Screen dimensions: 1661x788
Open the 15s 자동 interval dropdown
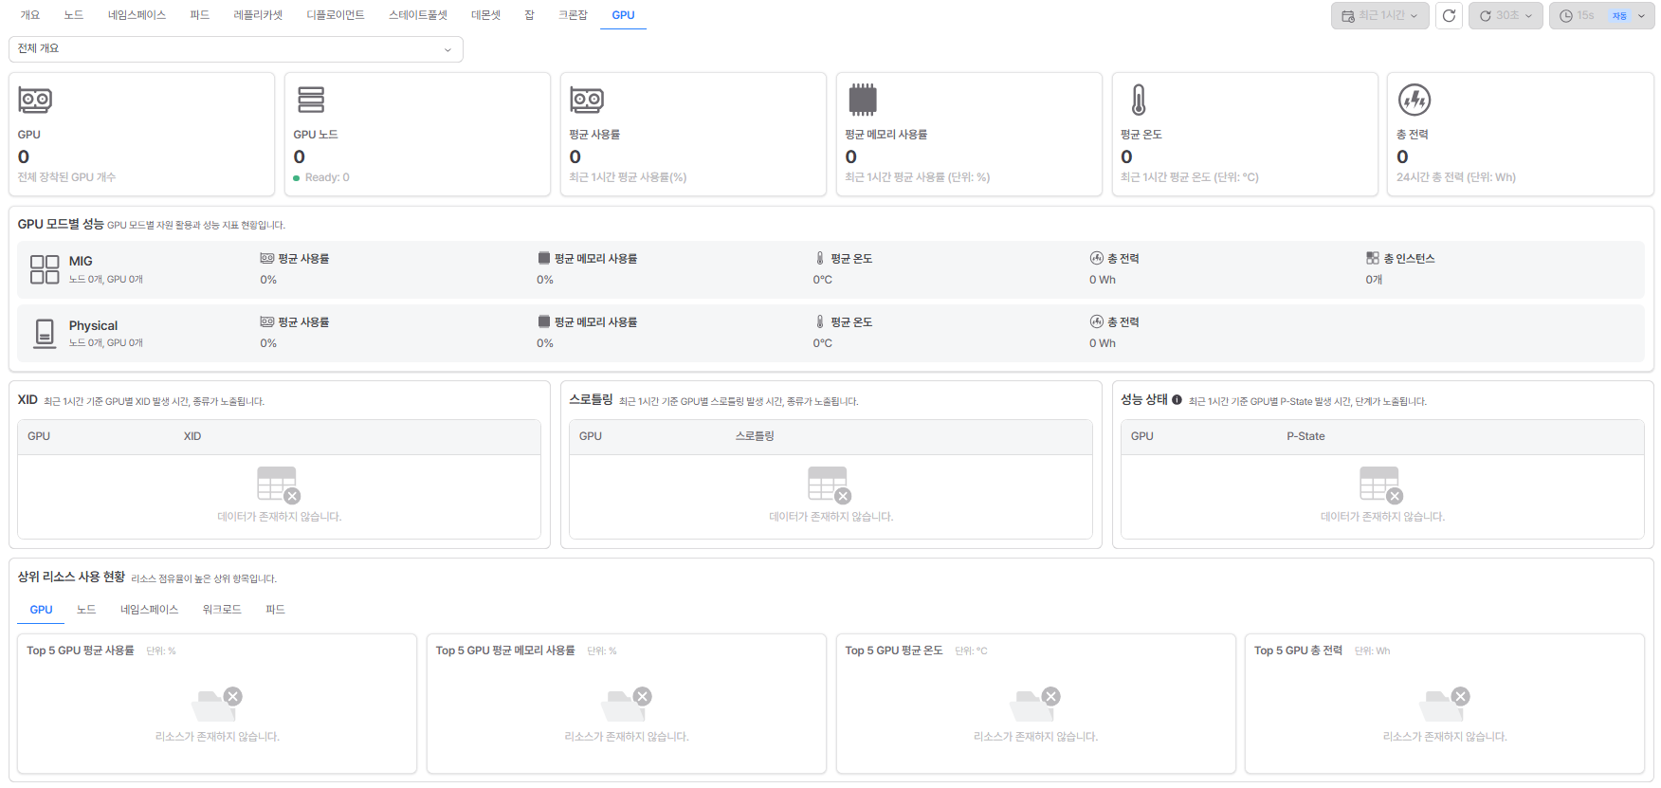click(x=1601, y=16)
